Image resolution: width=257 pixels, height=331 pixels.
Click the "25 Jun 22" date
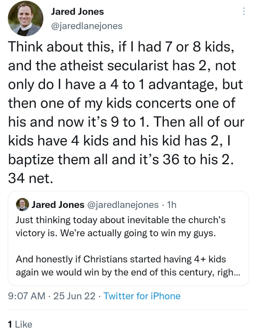74,296
